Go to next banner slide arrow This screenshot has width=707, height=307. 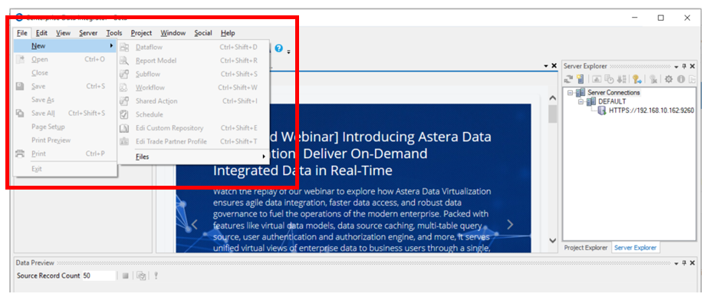click(510, 225)
